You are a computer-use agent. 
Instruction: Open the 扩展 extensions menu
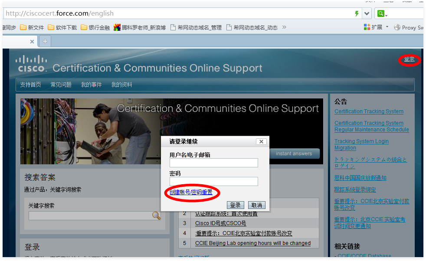pyautogui.click(x=376, y=27)
